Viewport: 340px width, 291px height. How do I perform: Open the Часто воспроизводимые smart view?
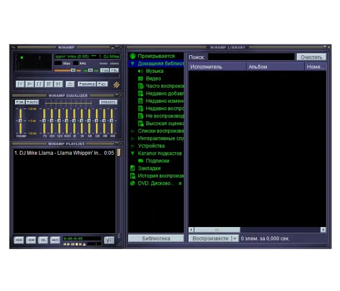[161, 86]
